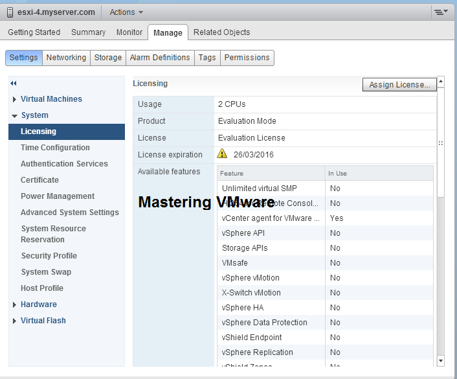Go to the Monitor tab

[129, 32]
